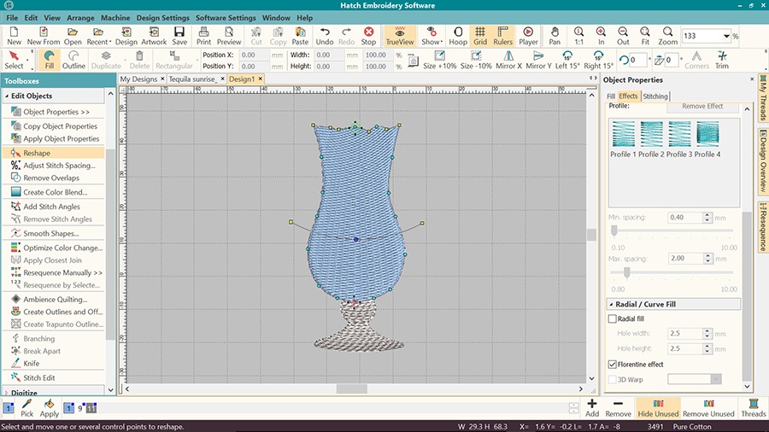Uncheck the Florentine effect checkbox
This screenshot has width=769, height=432.
point(612,365)
